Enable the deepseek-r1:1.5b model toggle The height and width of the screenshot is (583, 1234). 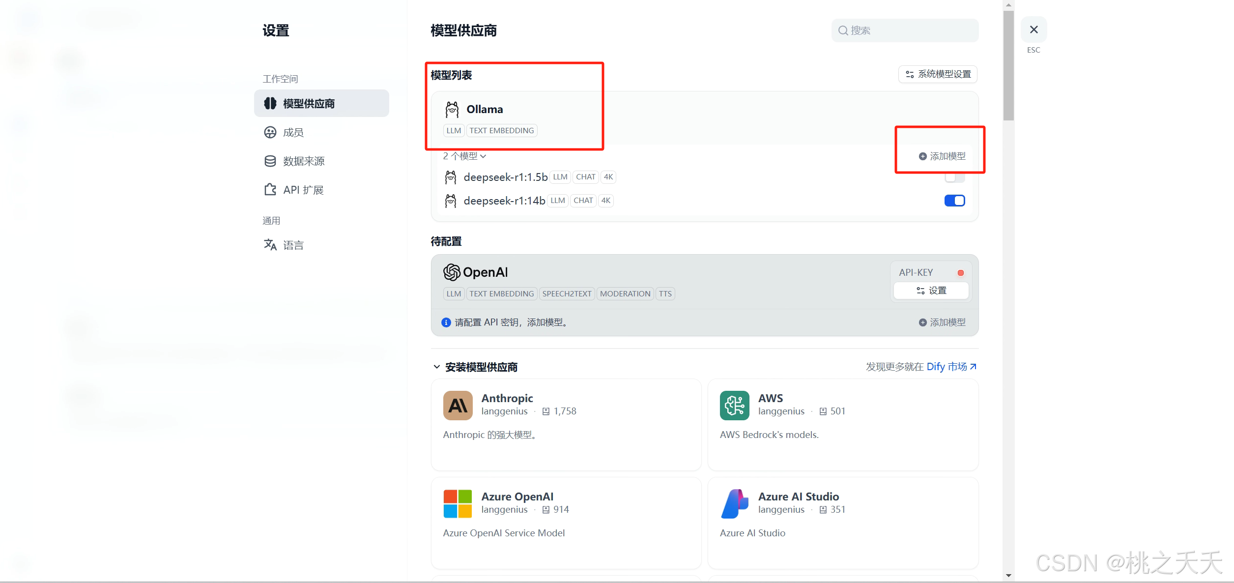[x=954, y=177]
